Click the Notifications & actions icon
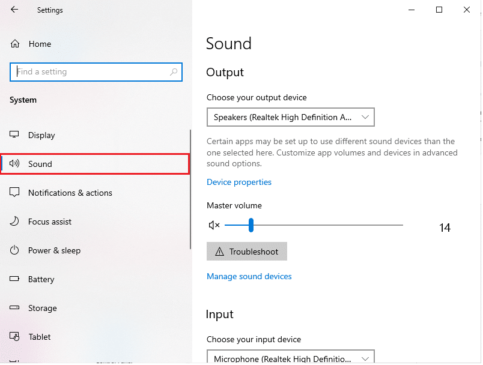 pyautogui.click(x=15, y=193)
